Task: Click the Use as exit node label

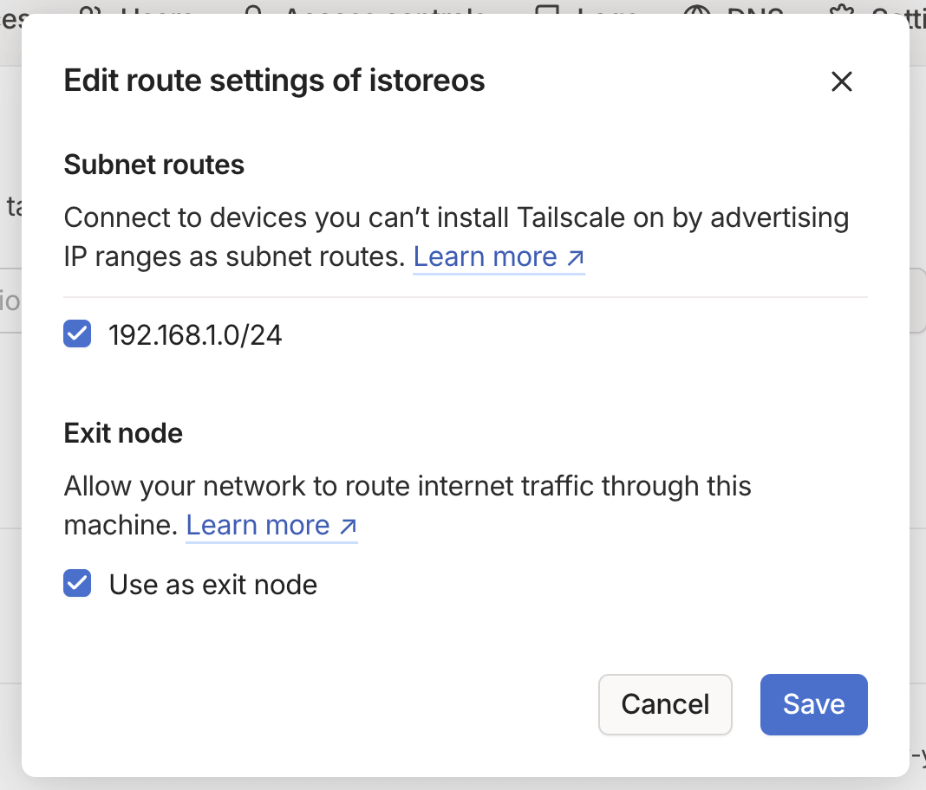Action: pos(213,586)
